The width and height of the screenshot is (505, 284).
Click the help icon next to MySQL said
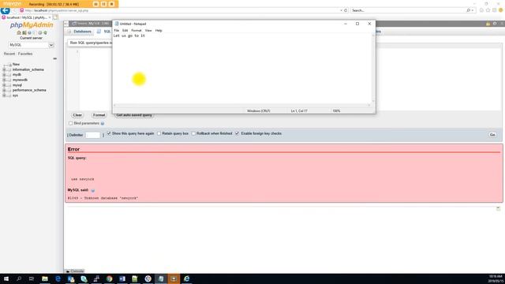tap(93, 190)
